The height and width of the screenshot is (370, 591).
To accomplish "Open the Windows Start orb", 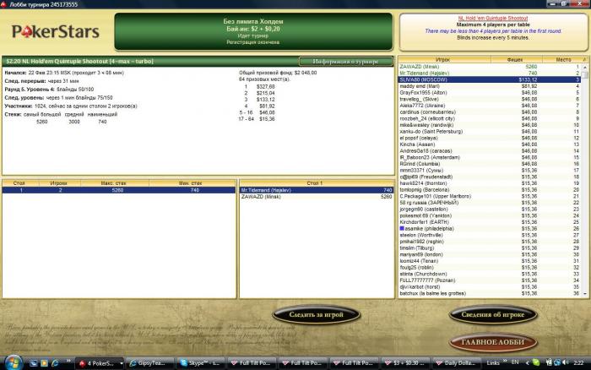I will pyautogui.click(x=14, y=362).
